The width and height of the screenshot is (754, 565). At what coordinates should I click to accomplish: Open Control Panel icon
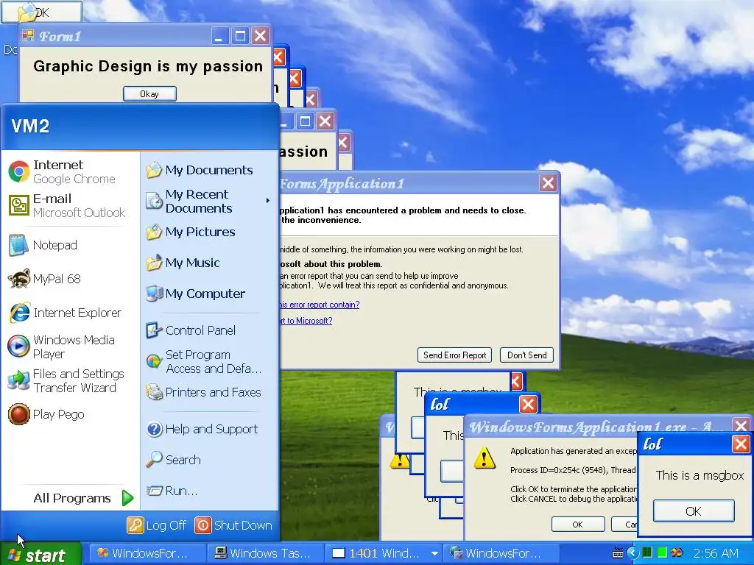(154, 330)
